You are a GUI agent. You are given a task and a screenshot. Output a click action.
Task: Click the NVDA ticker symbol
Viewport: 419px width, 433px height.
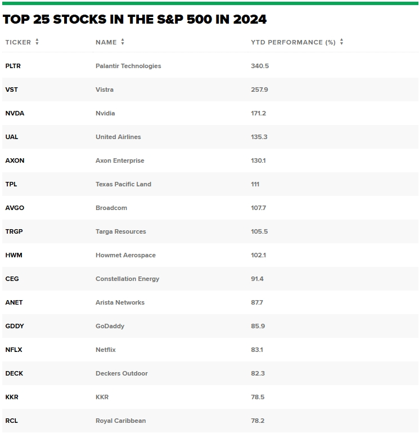[15, 113]
